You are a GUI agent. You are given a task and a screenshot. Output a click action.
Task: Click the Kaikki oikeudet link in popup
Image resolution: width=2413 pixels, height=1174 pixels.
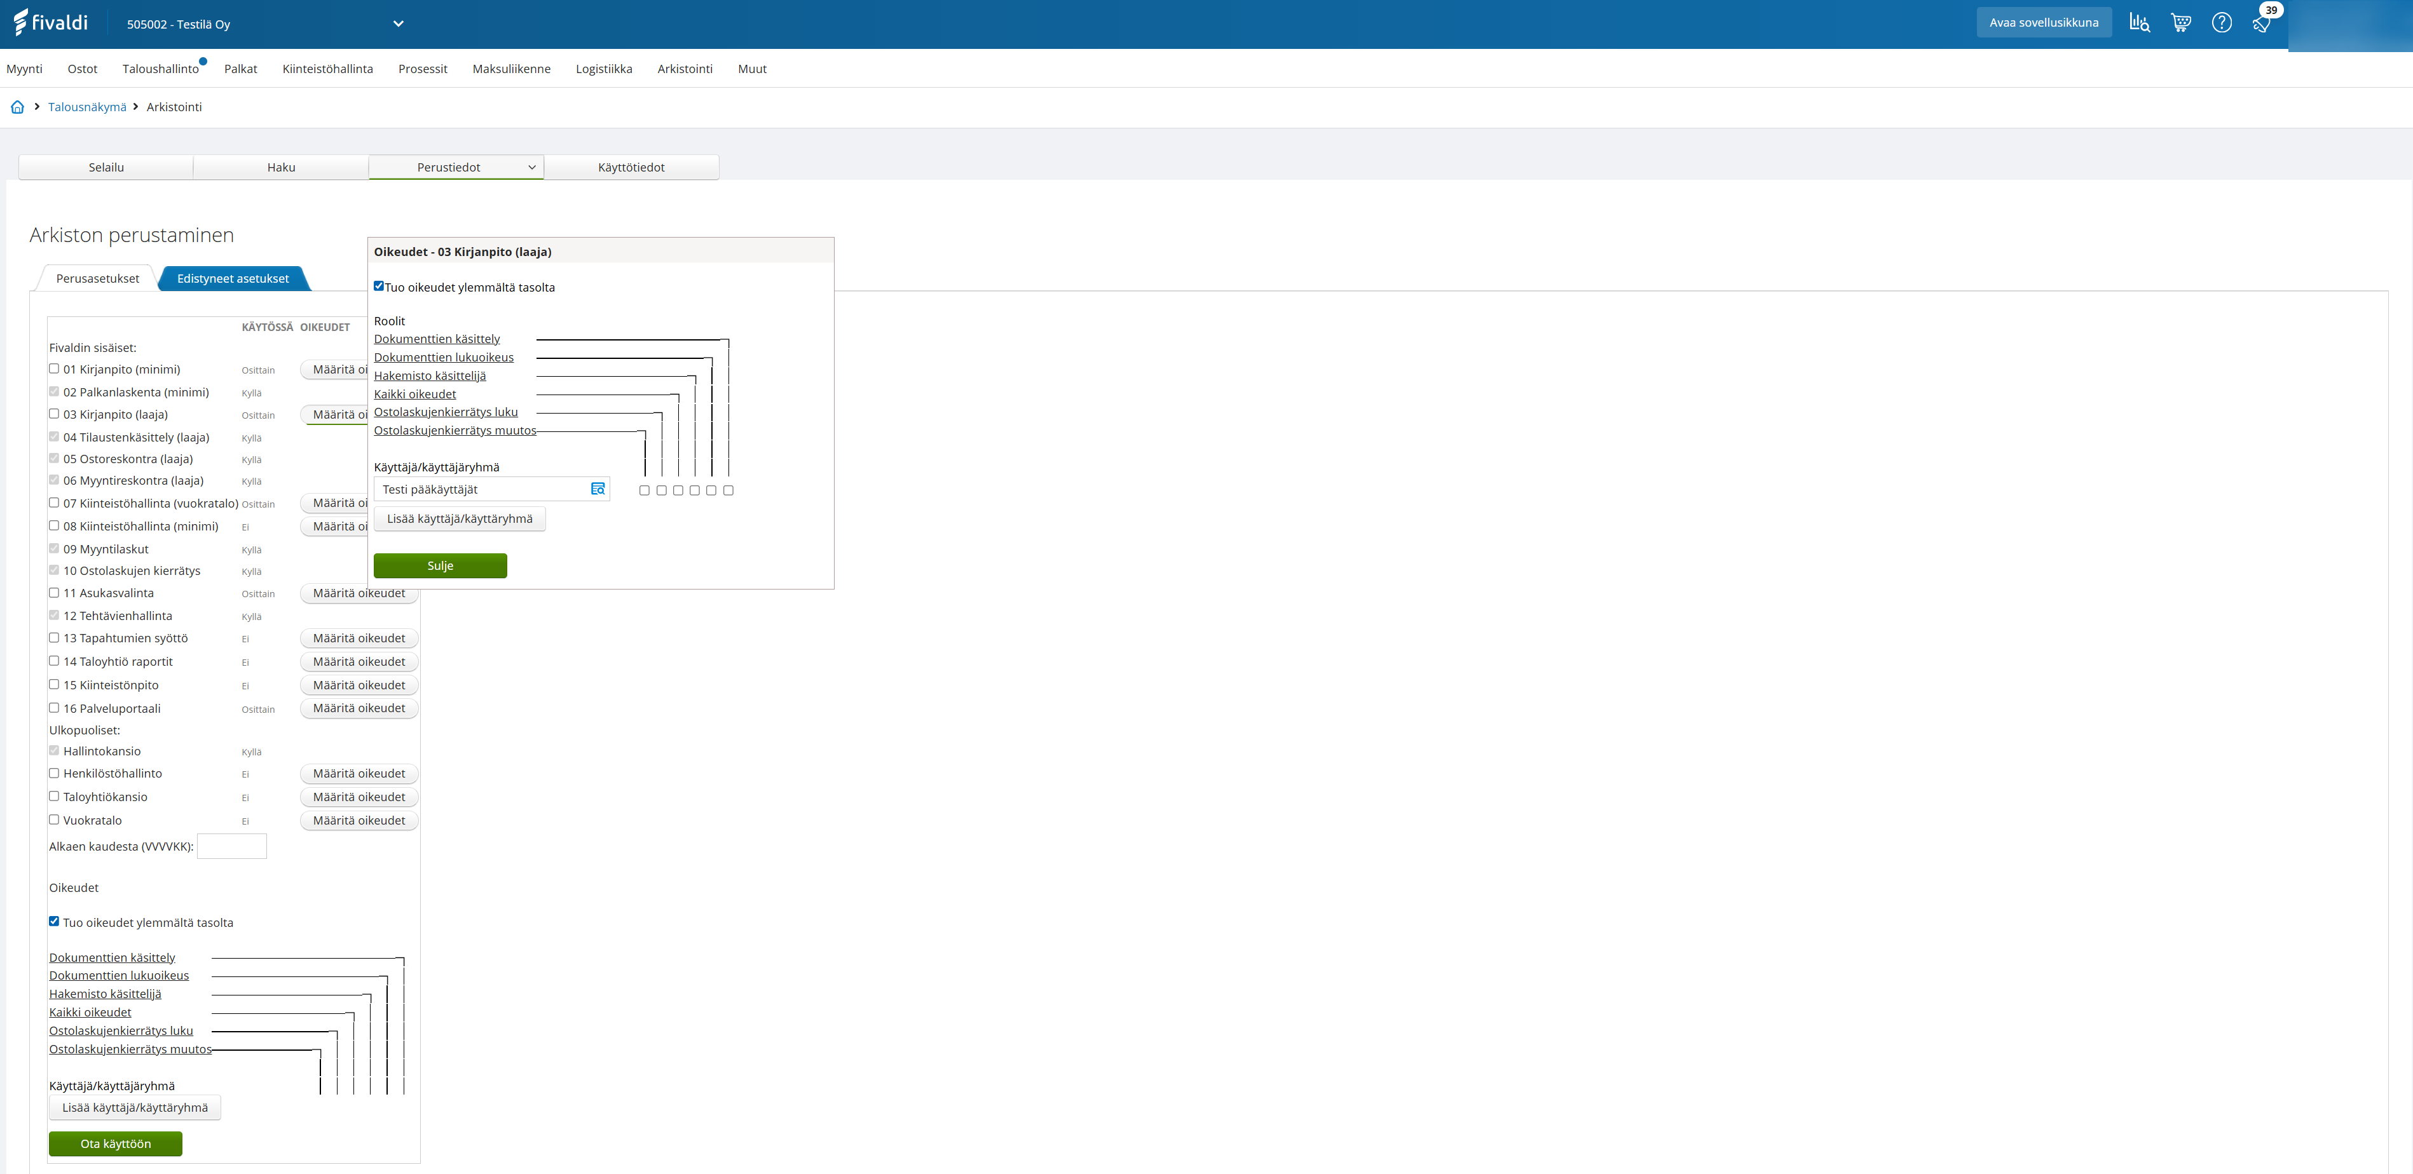[x=415, y=394]
